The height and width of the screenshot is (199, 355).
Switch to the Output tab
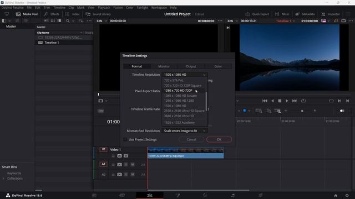[191, 66]
